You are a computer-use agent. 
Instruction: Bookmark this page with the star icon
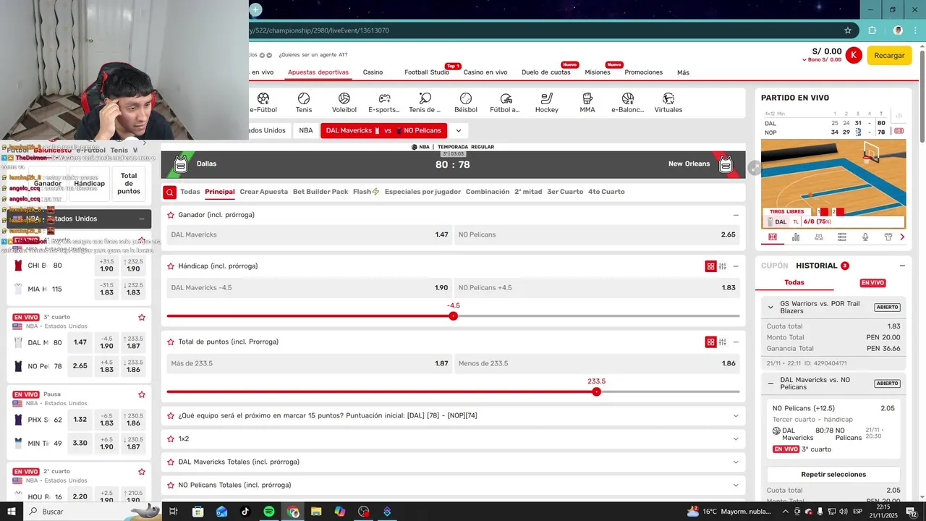click(x=848, y=30)
